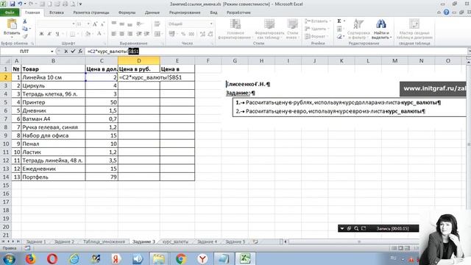Open Сортировка и фильтр tool
Screen dimensions: 471x265
coord(358,29)
